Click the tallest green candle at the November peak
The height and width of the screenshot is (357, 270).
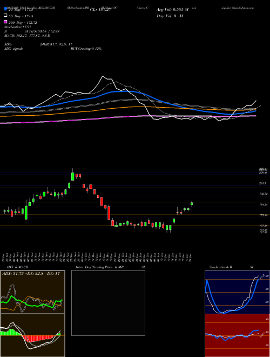click(72, 176)
